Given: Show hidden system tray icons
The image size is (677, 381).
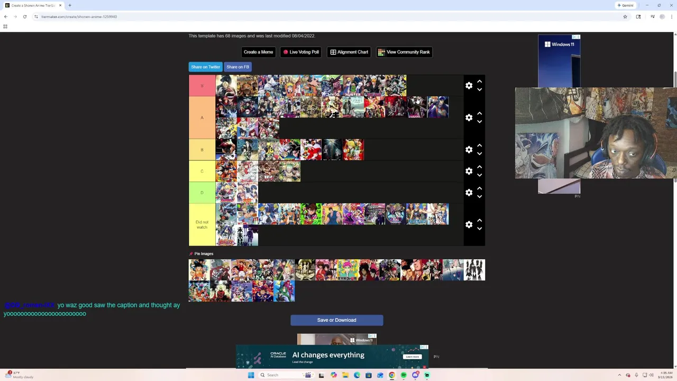Looking at the screenshot, I should click(619, 375).
